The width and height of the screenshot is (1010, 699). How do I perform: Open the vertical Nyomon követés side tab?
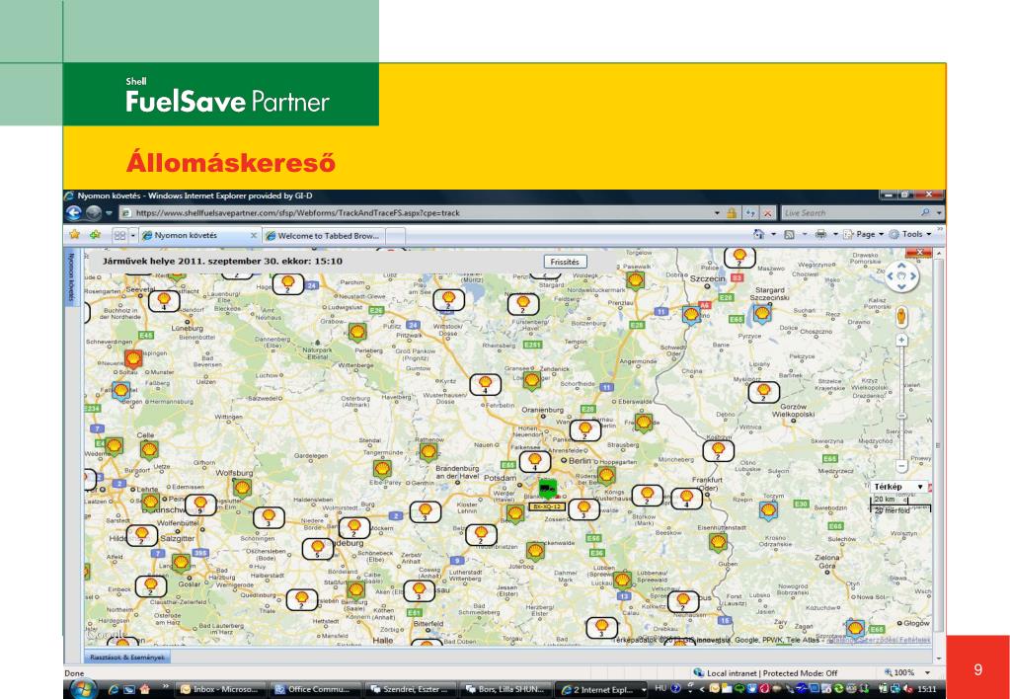71,277
